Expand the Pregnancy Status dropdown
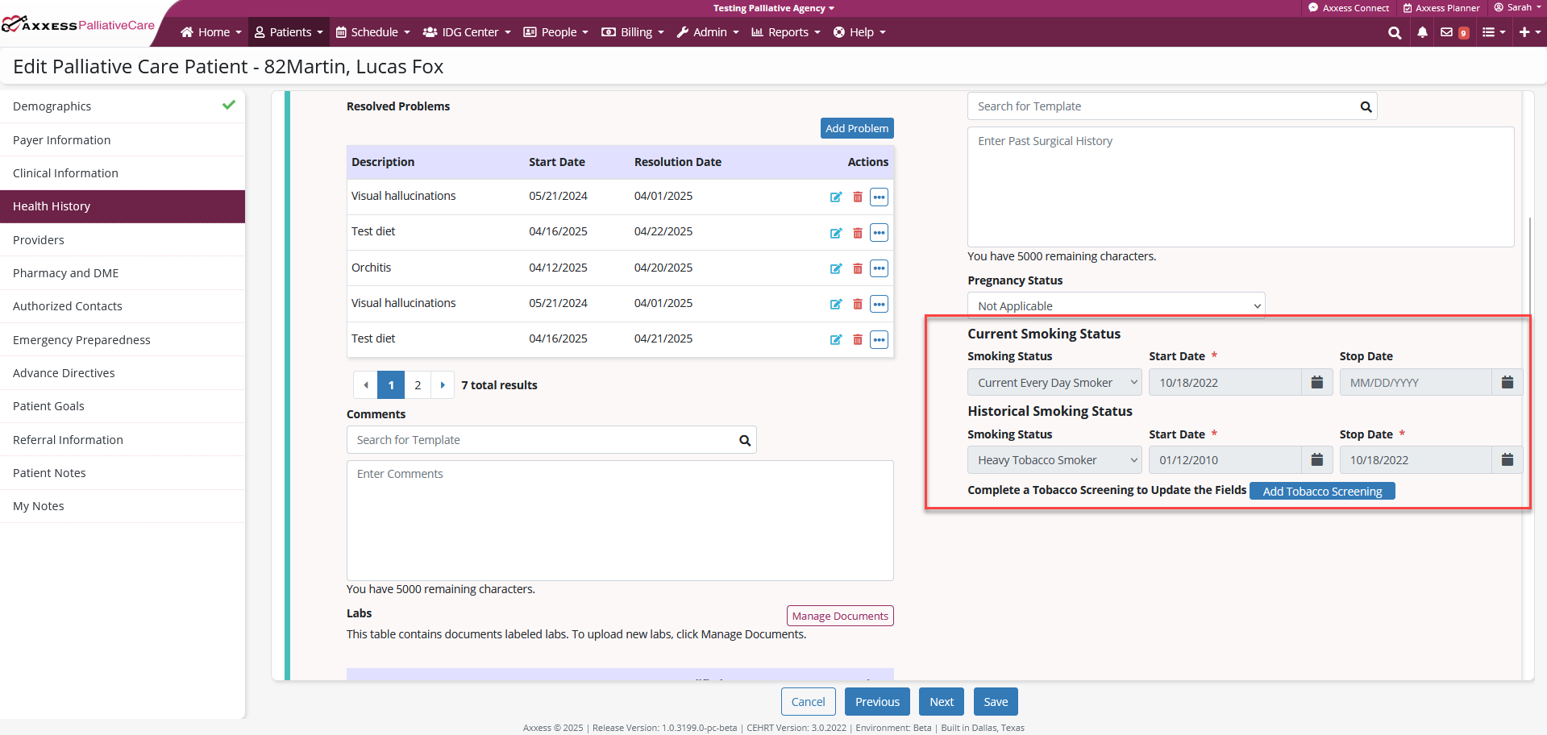Image resolution: width=1547 pixels, height=735 pixels. tap(1116, 306)
